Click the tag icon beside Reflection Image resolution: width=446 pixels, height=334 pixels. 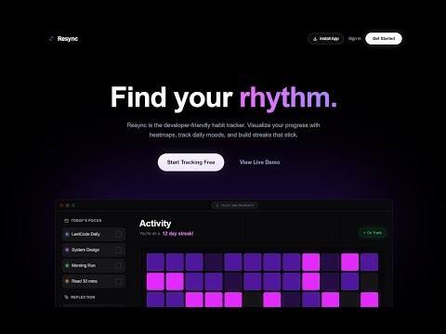(x=66, y=297)
